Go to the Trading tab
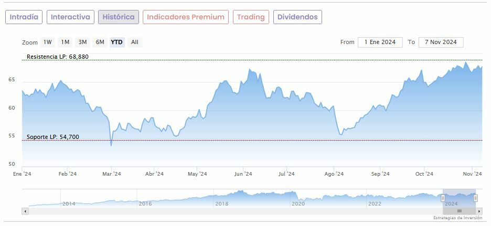Viewport: 491px width, 226px height. click(x=251, y=17)
